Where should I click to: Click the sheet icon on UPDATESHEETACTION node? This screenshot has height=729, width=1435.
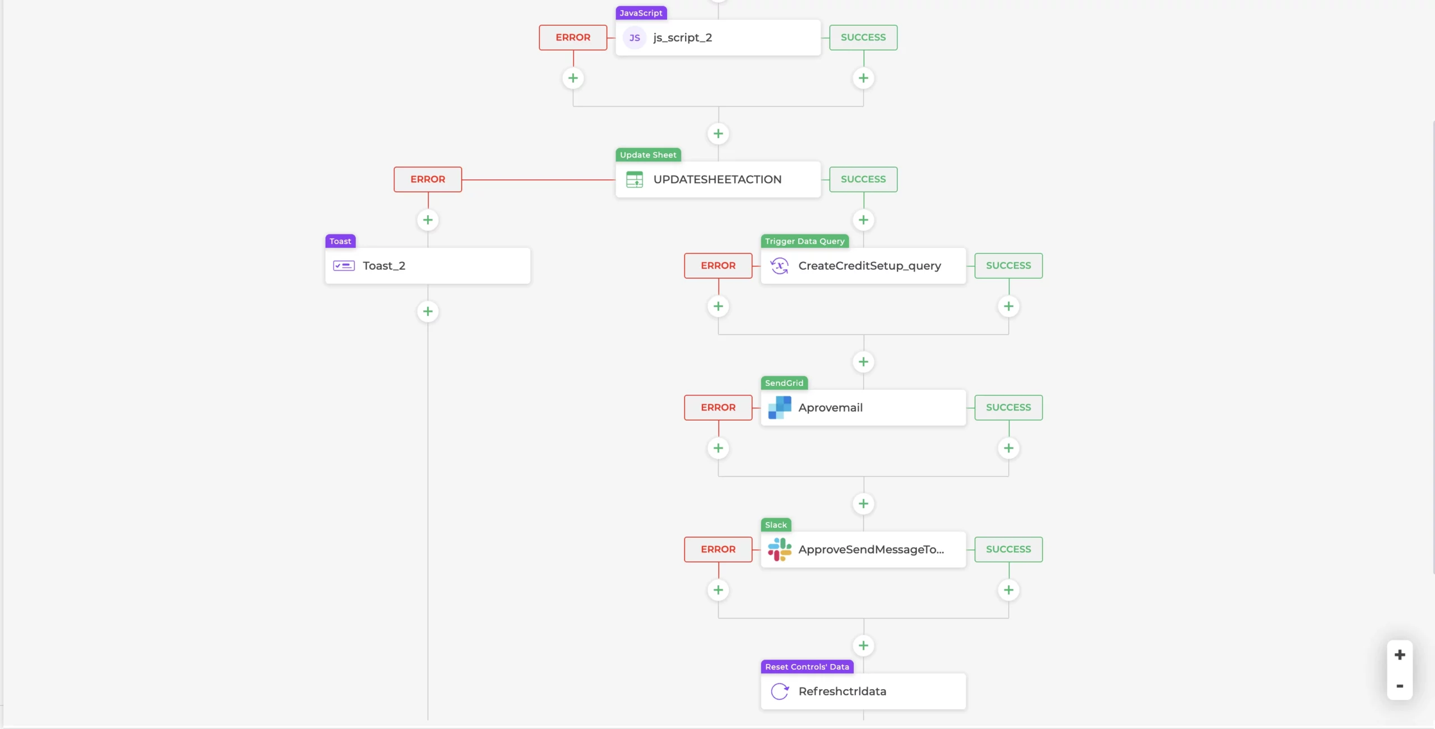point(635,179)
